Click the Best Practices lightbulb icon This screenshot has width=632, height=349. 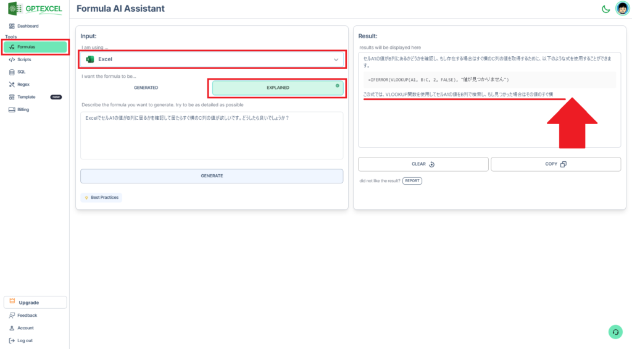(86, 198)
